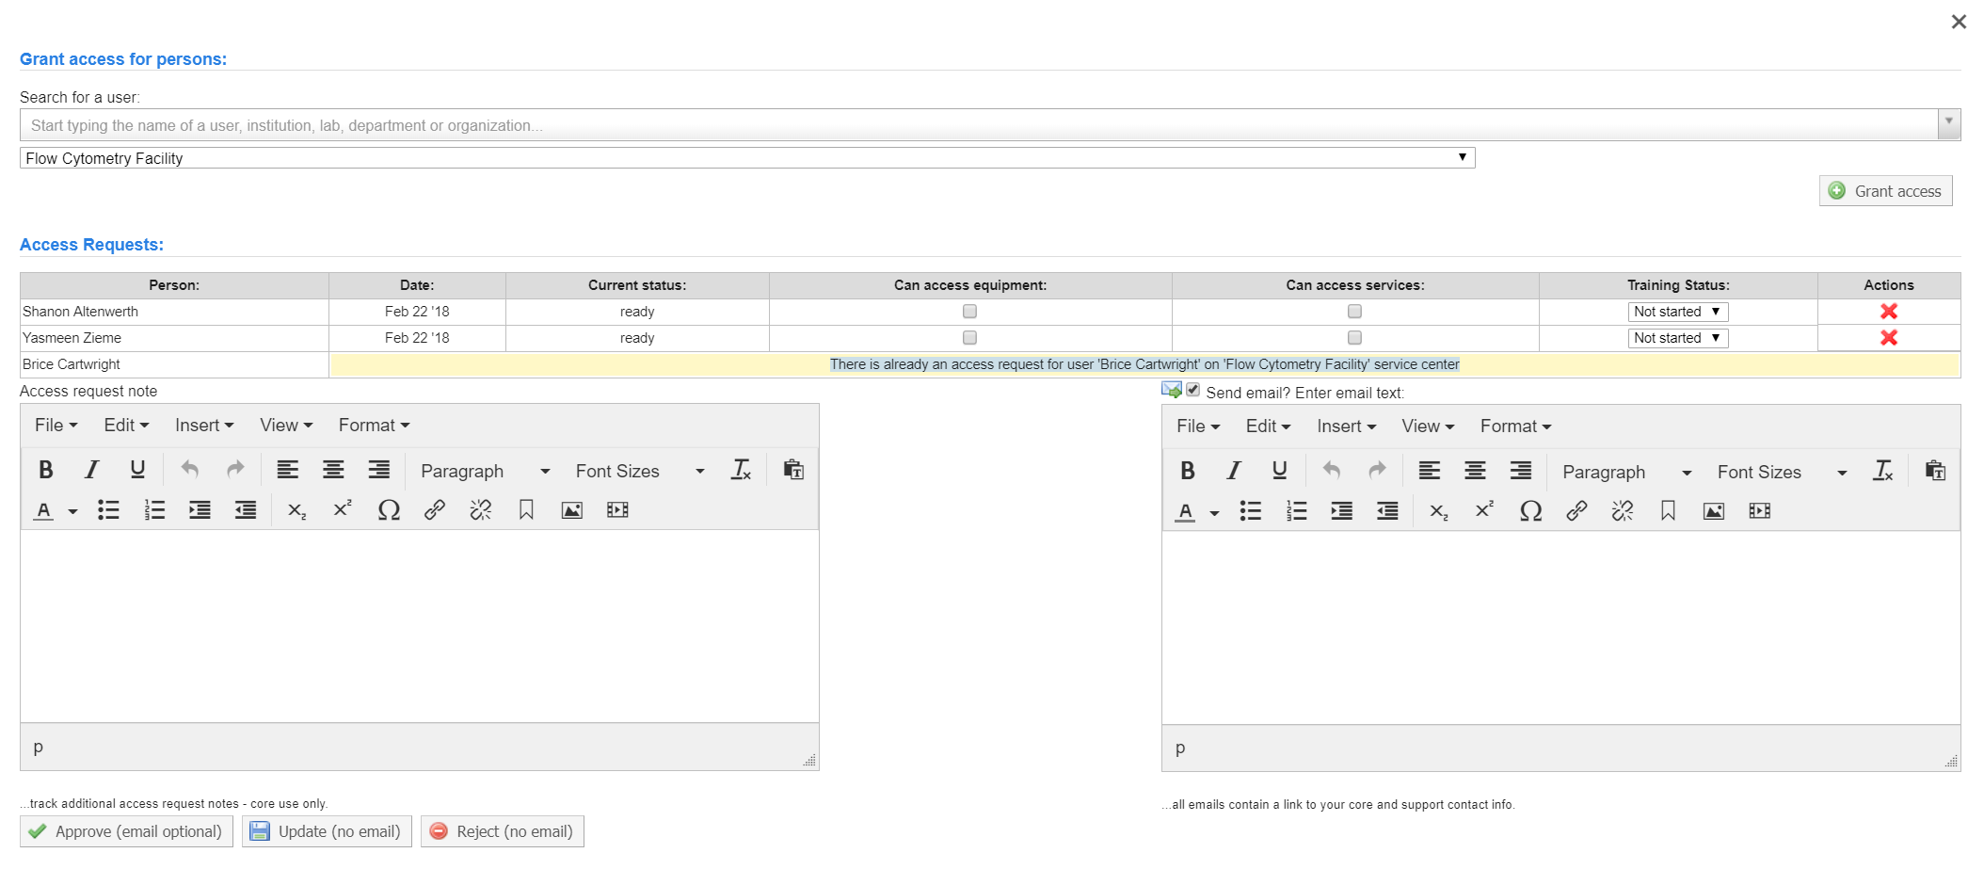Insert special character in access note editor
Screen dimensions: 1984x869
pyautogui.click(x=389, y=510)
